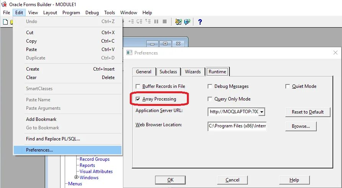Choose Clear from the Edit menu
Screen dimensions: 342x188
point(68,78)
